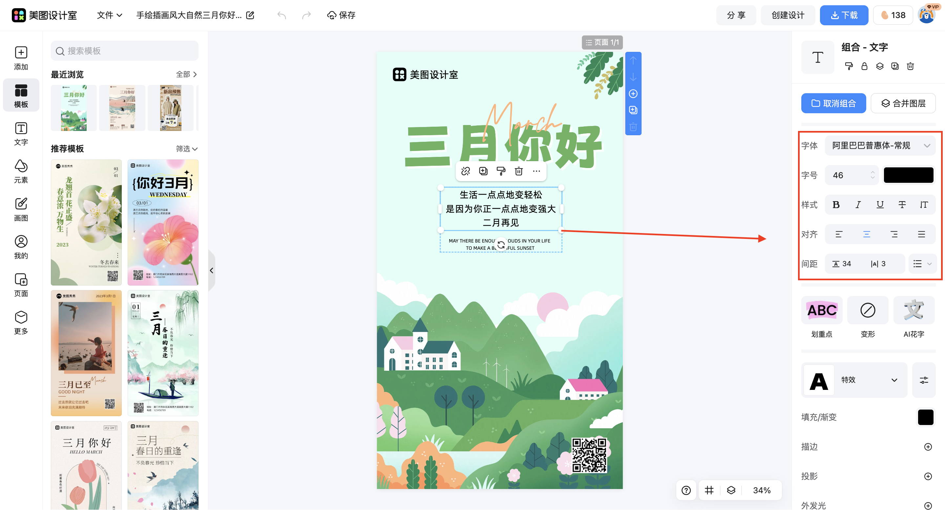This screenshot has width=945, height=510.
Task: Apply the 划重点 highlight effect
Action: [x=822, y=310]
